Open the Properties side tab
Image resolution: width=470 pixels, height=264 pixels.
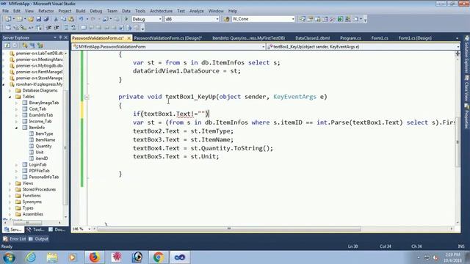[x=467, y=116]
